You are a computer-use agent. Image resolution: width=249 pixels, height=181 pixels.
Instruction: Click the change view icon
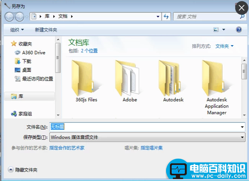[216, 30]
